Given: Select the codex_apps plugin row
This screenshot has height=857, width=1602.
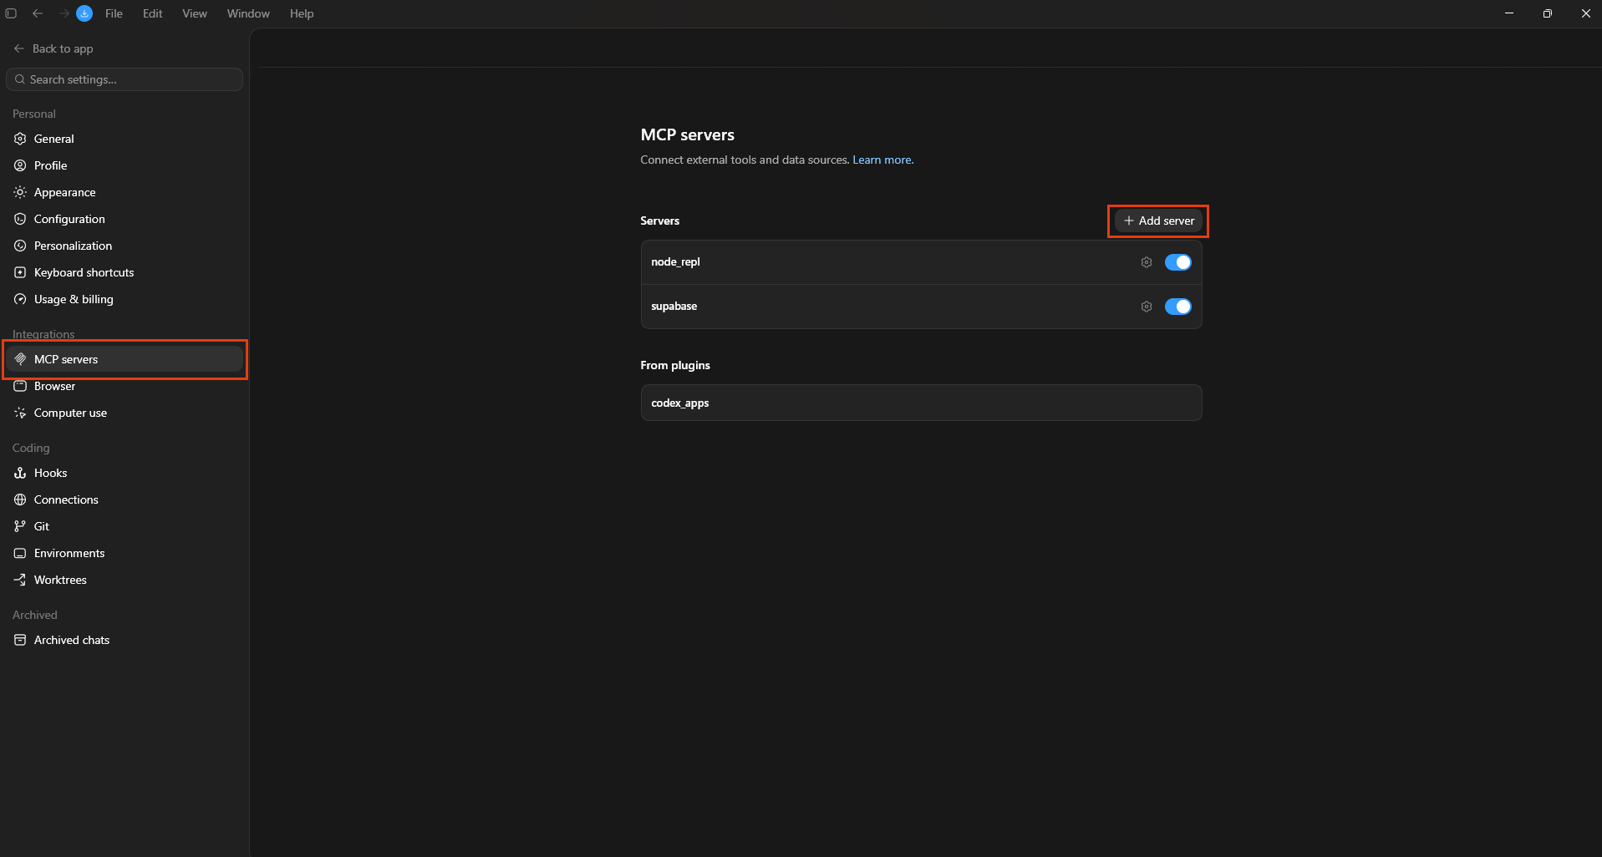Looking at the screenshot, I should (921, 403).
